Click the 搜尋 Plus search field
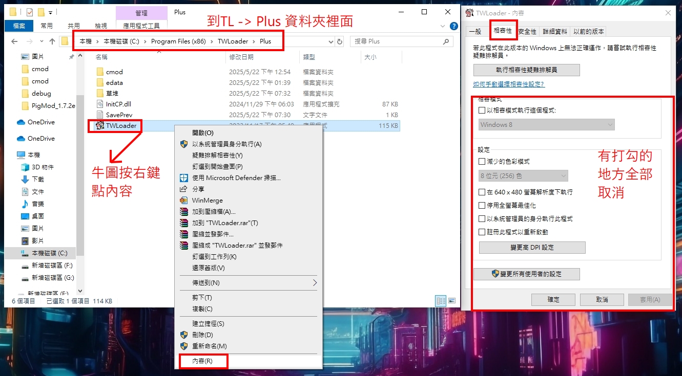 [397, 41]
